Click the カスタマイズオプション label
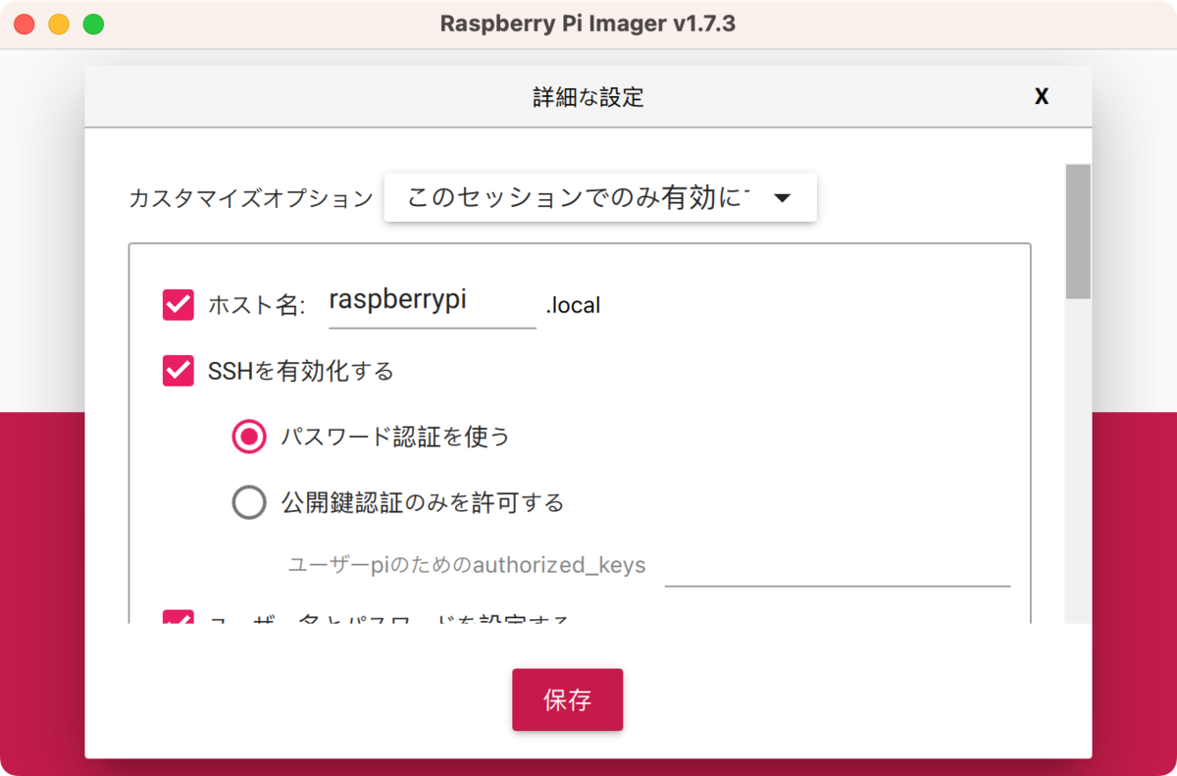1177x776 pixels. pyautogui.click(x=251, y=199)
